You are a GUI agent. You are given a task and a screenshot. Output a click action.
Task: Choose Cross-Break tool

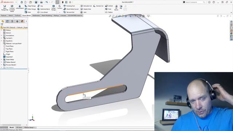coord(43,12)
